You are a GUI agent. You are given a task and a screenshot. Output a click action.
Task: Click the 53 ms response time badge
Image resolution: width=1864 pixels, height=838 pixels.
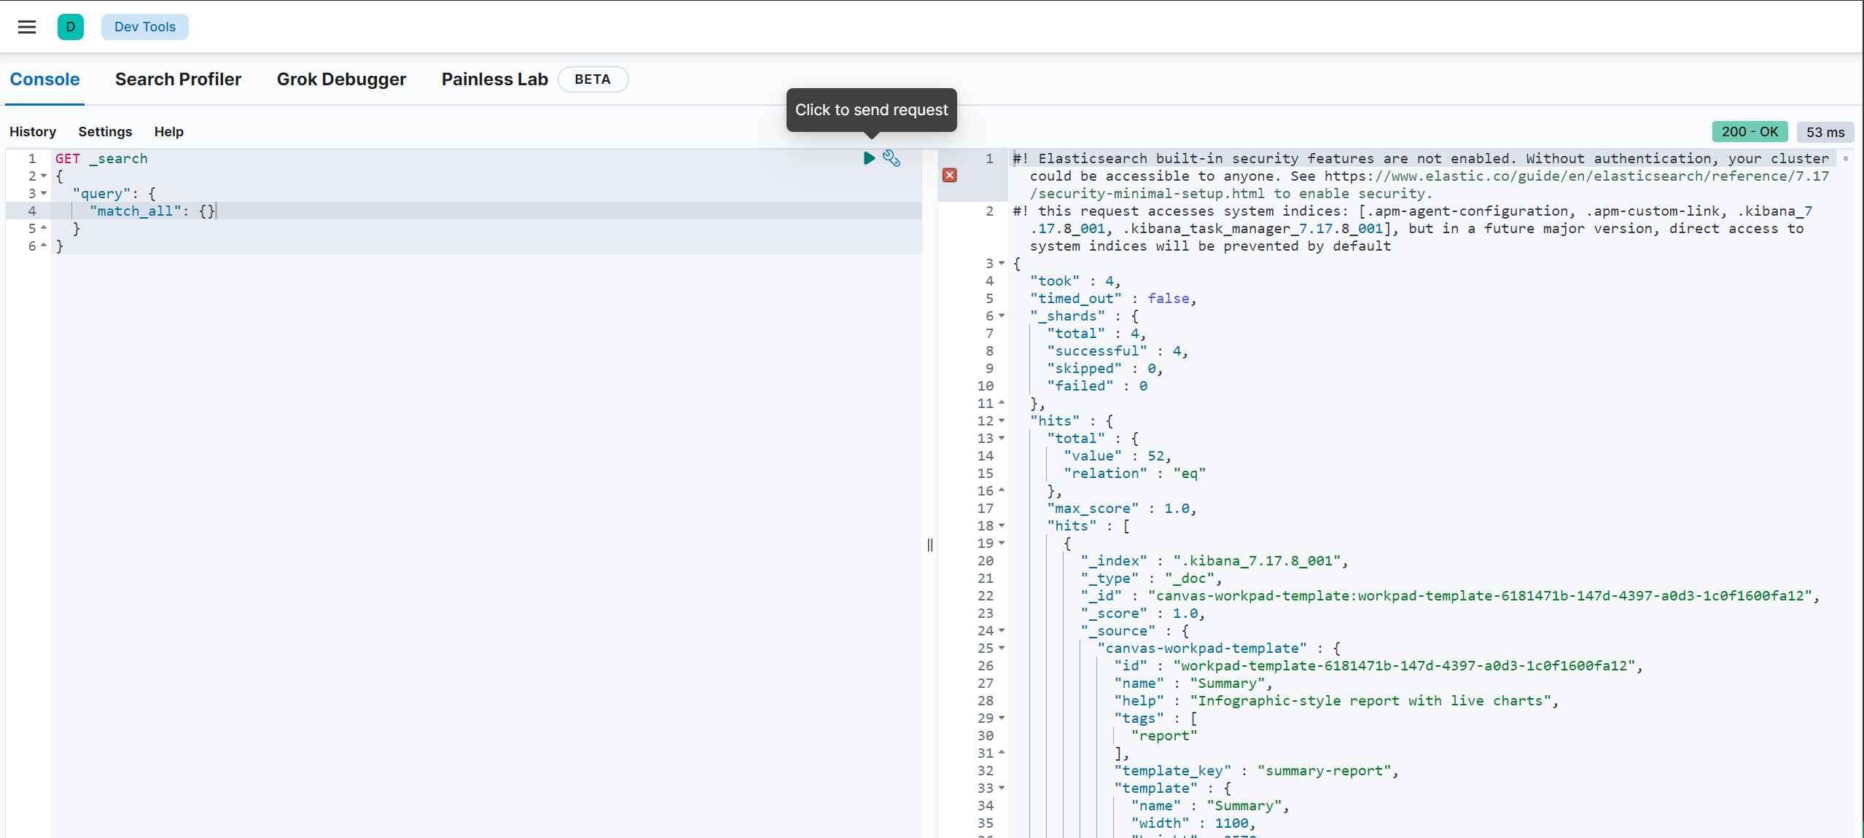1825,132
